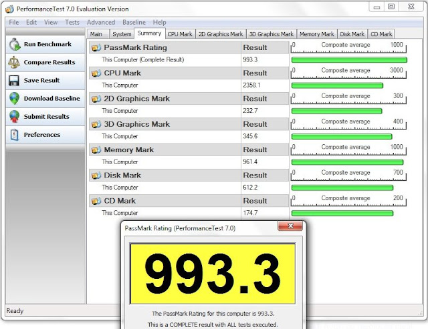428x329 pixels.
Task: Click the CD Mark row icon
Action: 96,202
